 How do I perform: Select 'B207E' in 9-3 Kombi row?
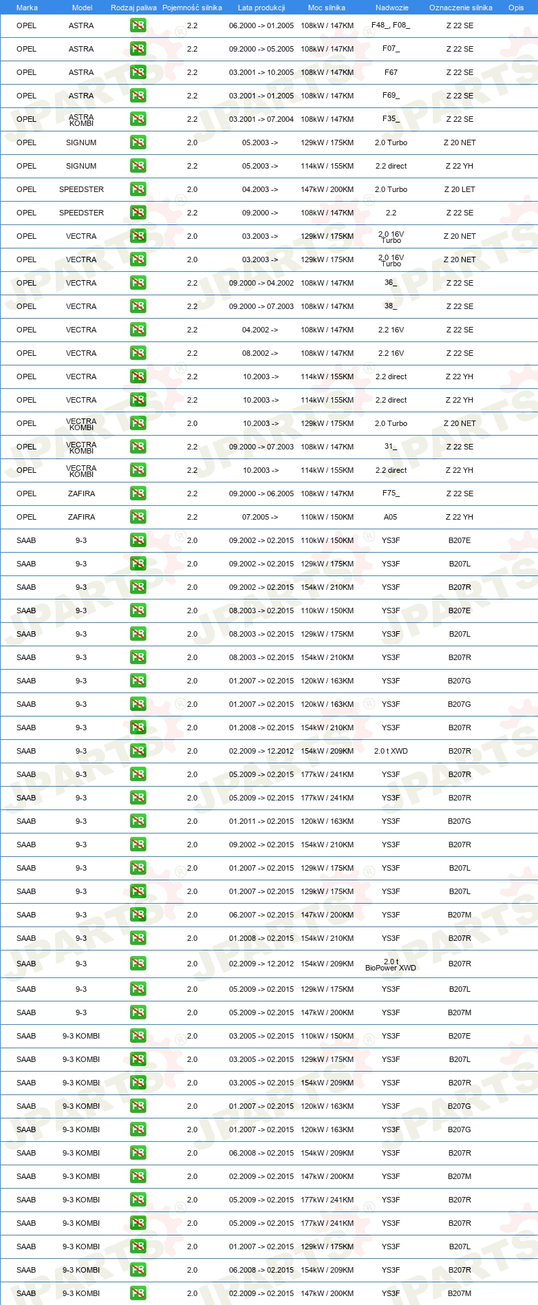click(460, 1036)
